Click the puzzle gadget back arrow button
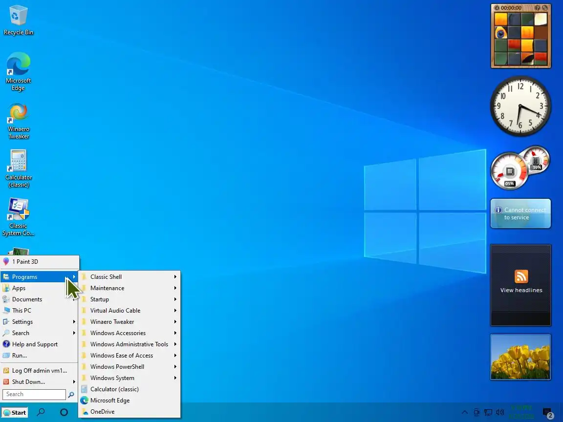The width and height of the screenshot is (563, 422). (x=497, y=7)
